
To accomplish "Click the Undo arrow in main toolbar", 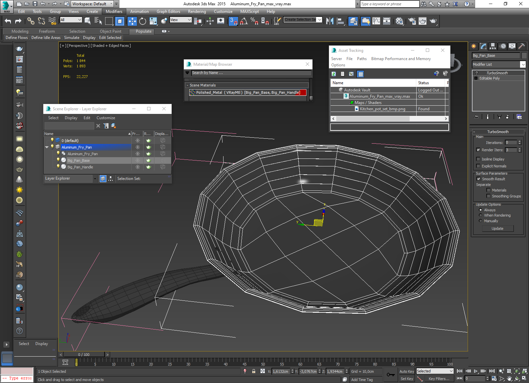I will click(8, 21).
